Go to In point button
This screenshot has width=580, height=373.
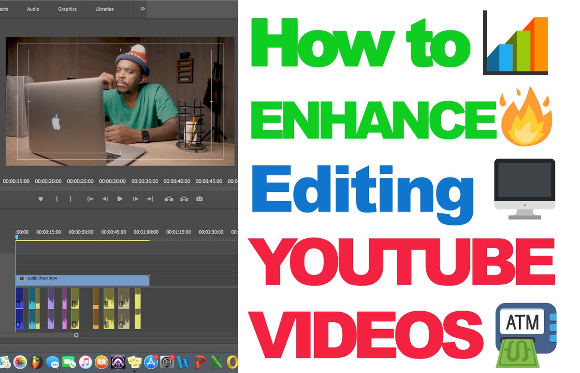[x=90, y=199]
